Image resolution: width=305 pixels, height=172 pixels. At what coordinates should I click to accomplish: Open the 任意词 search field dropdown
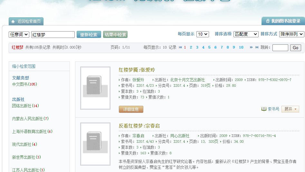point(19,34)
